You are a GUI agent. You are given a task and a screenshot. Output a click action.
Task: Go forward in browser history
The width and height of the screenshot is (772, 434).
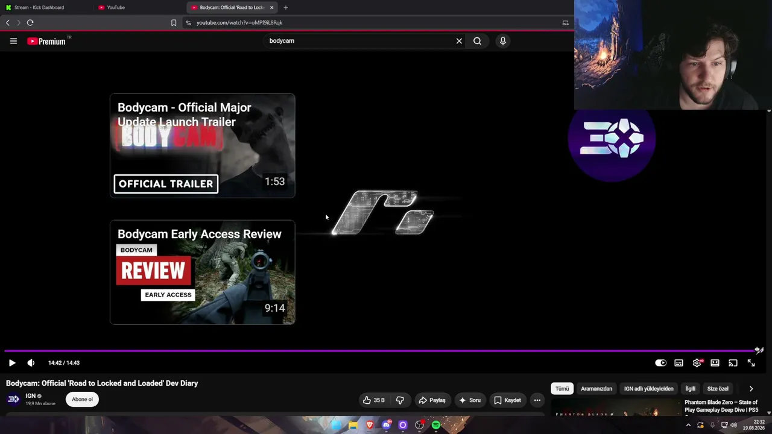point(19,23)
